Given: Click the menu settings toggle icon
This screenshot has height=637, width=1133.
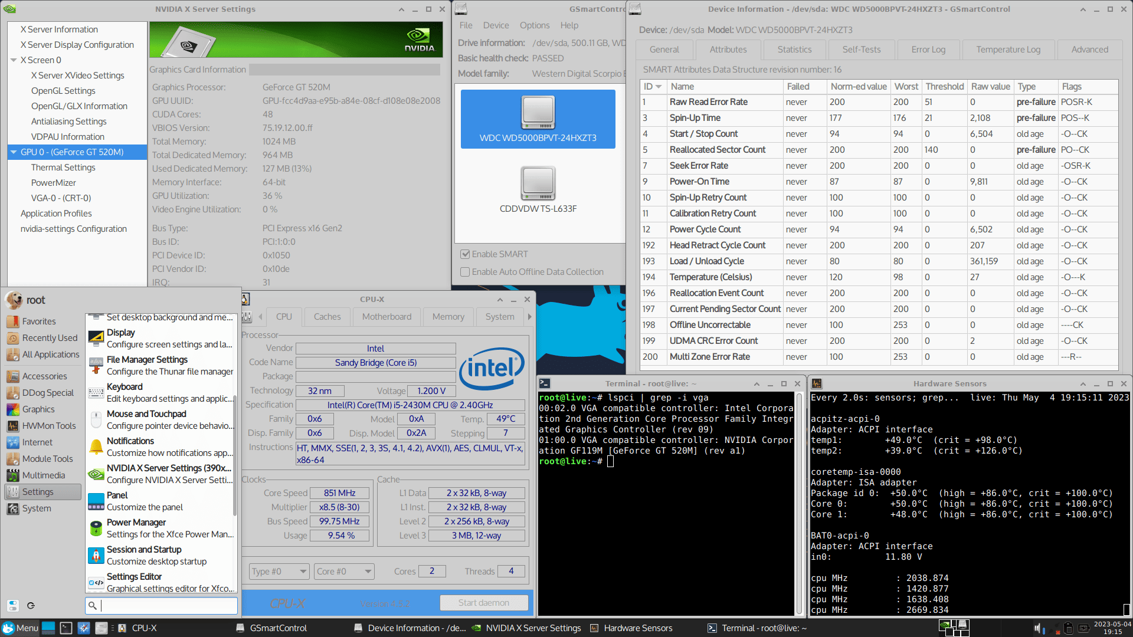Looking at the screenshot, I should (x=13, y=605).
